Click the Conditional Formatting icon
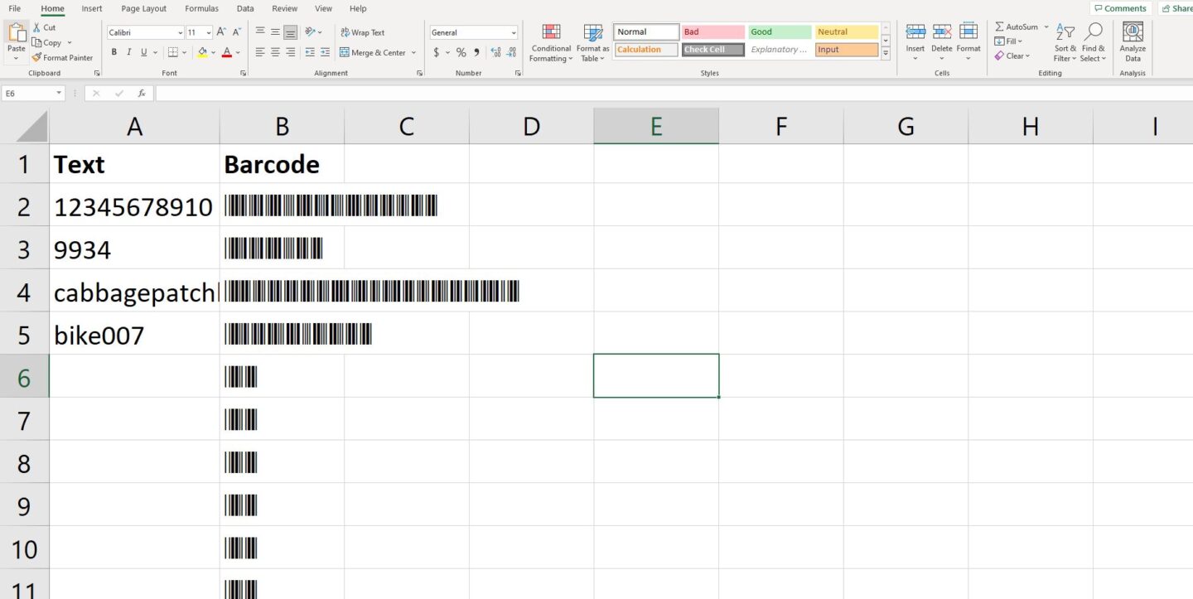The width and height of the screenshot is (1193, 599). [551, 33]
